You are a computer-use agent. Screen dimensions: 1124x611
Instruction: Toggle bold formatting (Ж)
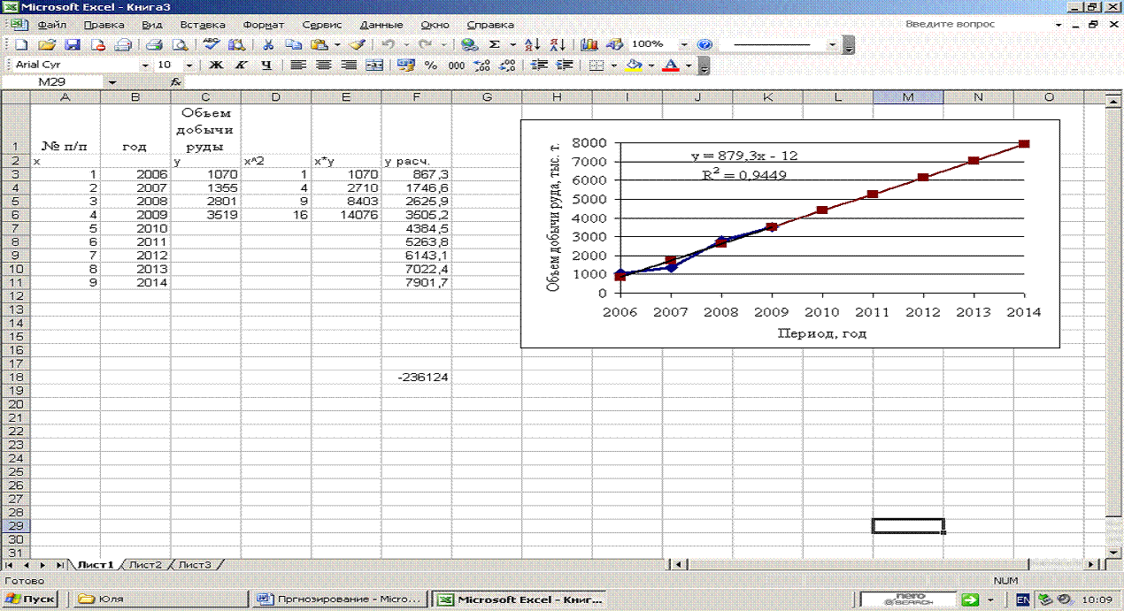click(215, 65)
